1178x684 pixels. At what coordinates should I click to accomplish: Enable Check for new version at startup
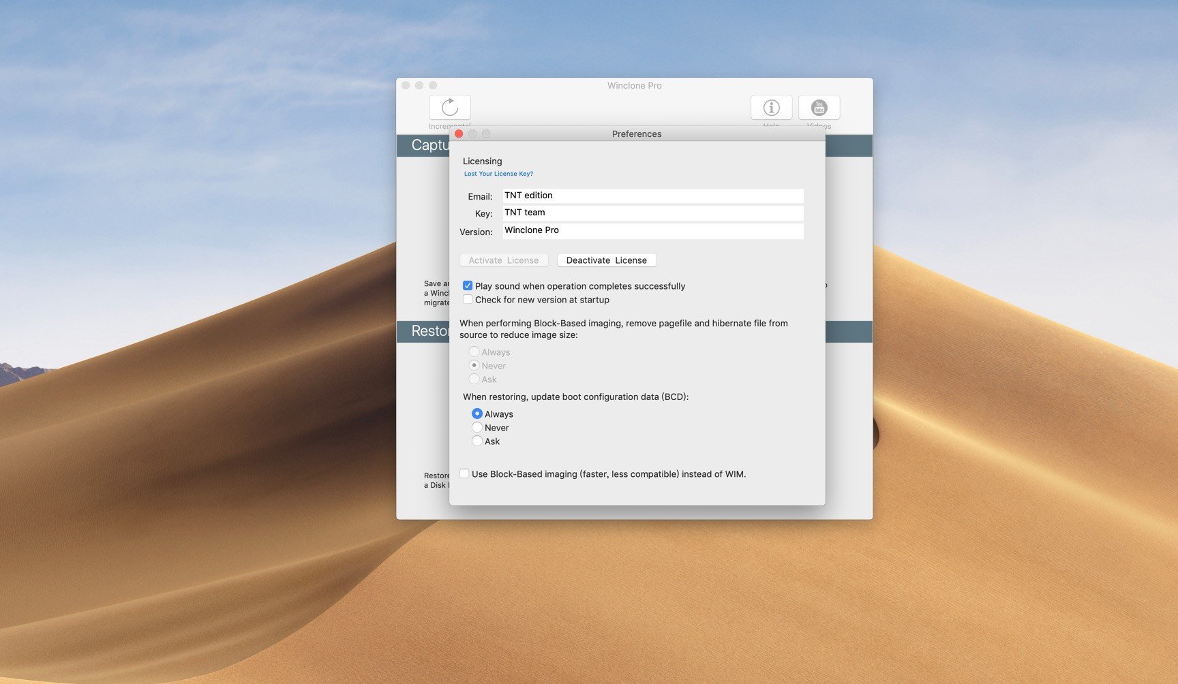coord(468,300)
